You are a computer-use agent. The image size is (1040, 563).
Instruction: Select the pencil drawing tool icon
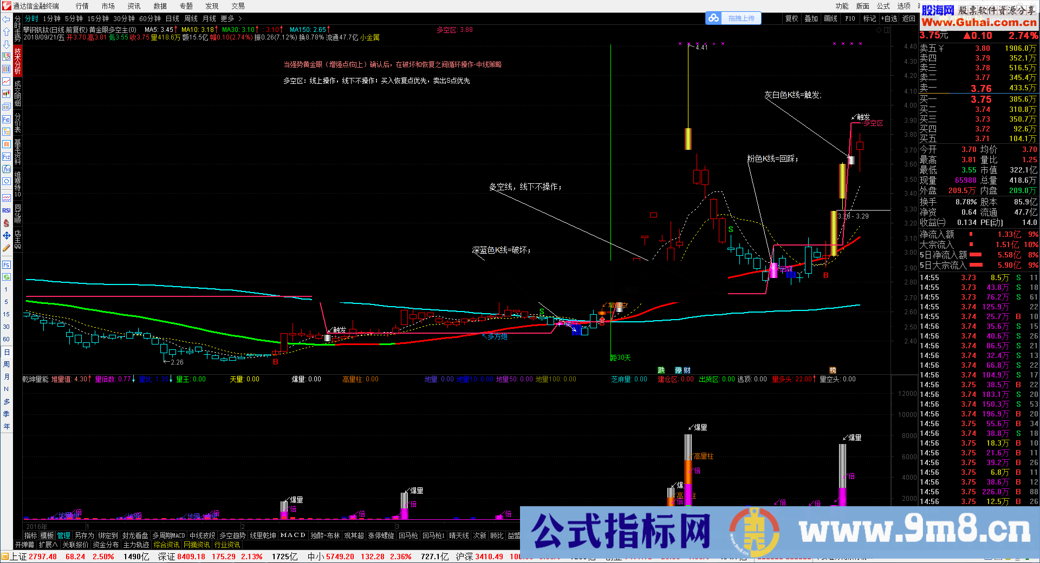[x=6, y=248]
